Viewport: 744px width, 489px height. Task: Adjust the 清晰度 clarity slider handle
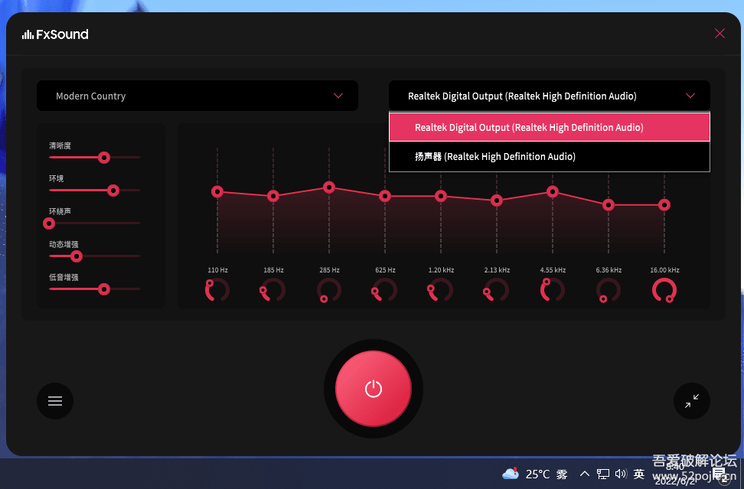point(104,158)
